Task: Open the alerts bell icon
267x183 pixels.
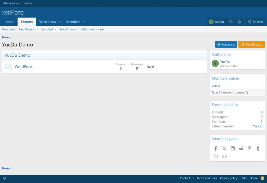Action: tap(239, 22)
